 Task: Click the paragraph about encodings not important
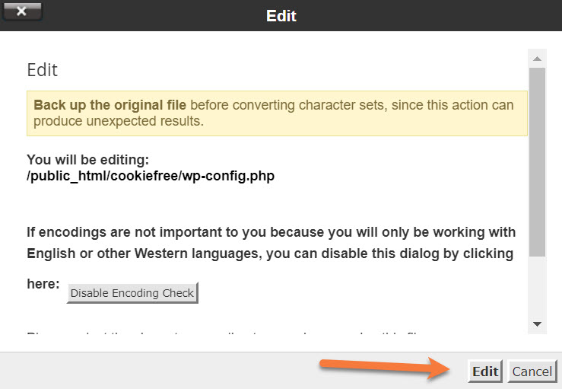[271, 242]
